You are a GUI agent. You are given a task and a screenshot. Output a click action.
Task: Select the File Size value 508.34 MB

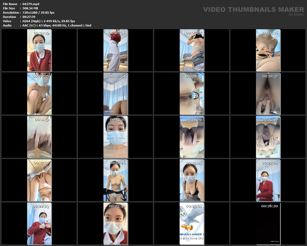coord(30,8)
